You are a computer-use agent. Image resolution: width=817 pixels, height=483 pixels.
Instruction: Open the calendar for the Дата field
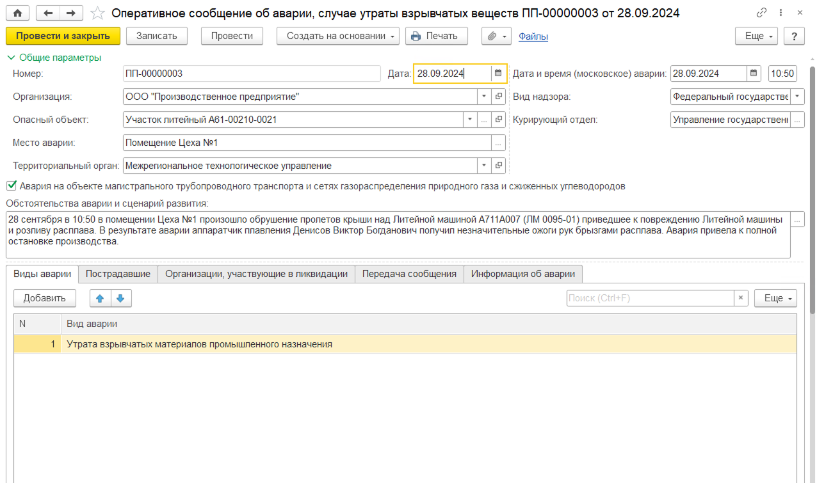pyautogui.click(x=498, y=74)
